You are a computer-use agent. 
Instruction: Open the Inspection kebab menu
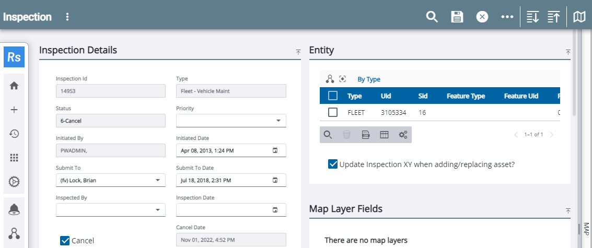(67, 17)
